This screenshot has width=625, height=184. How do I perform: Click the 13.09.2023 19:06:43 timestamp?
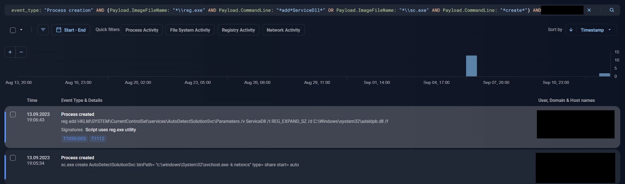pyautogui.click(x=38, y=117)
